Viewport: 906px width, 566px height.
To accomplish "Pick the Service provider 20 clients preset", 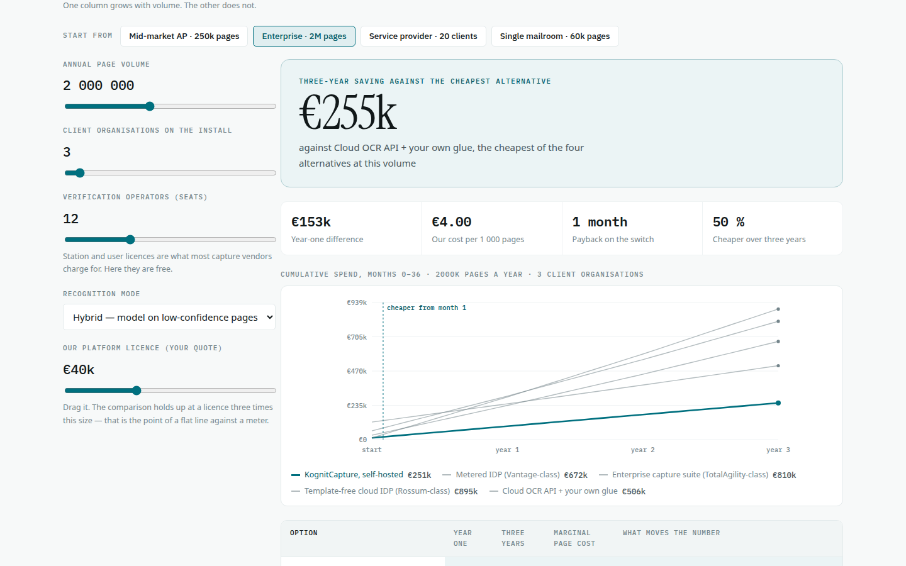I will [423, 36].
